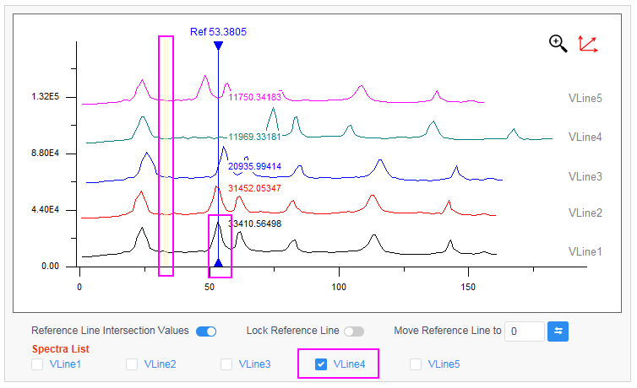Uncheck the VLine4 checkbox
This screenshot has width=637, height=388.
[x=321, y=364]
